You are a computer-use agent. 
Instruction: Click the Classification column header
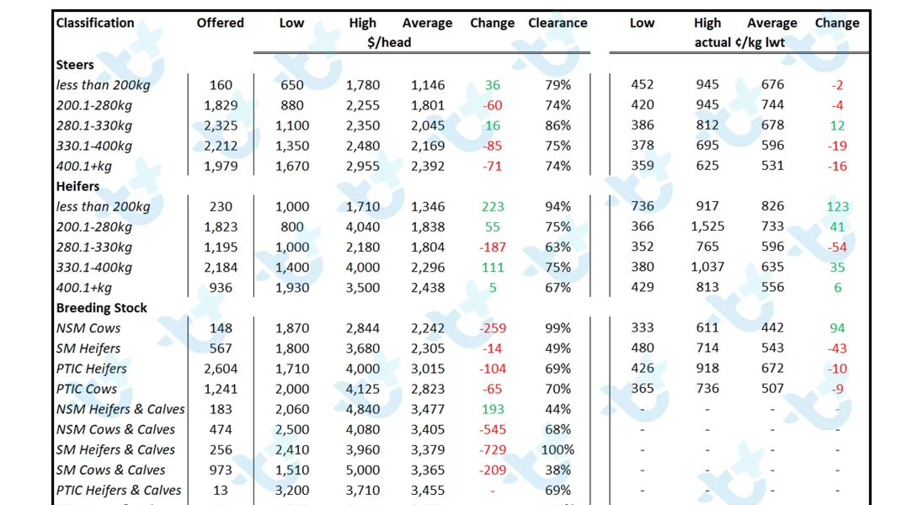[95, 23]
